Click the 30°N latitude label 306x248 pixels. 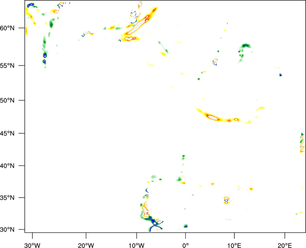pyautogui.click(x=14, y=229)
